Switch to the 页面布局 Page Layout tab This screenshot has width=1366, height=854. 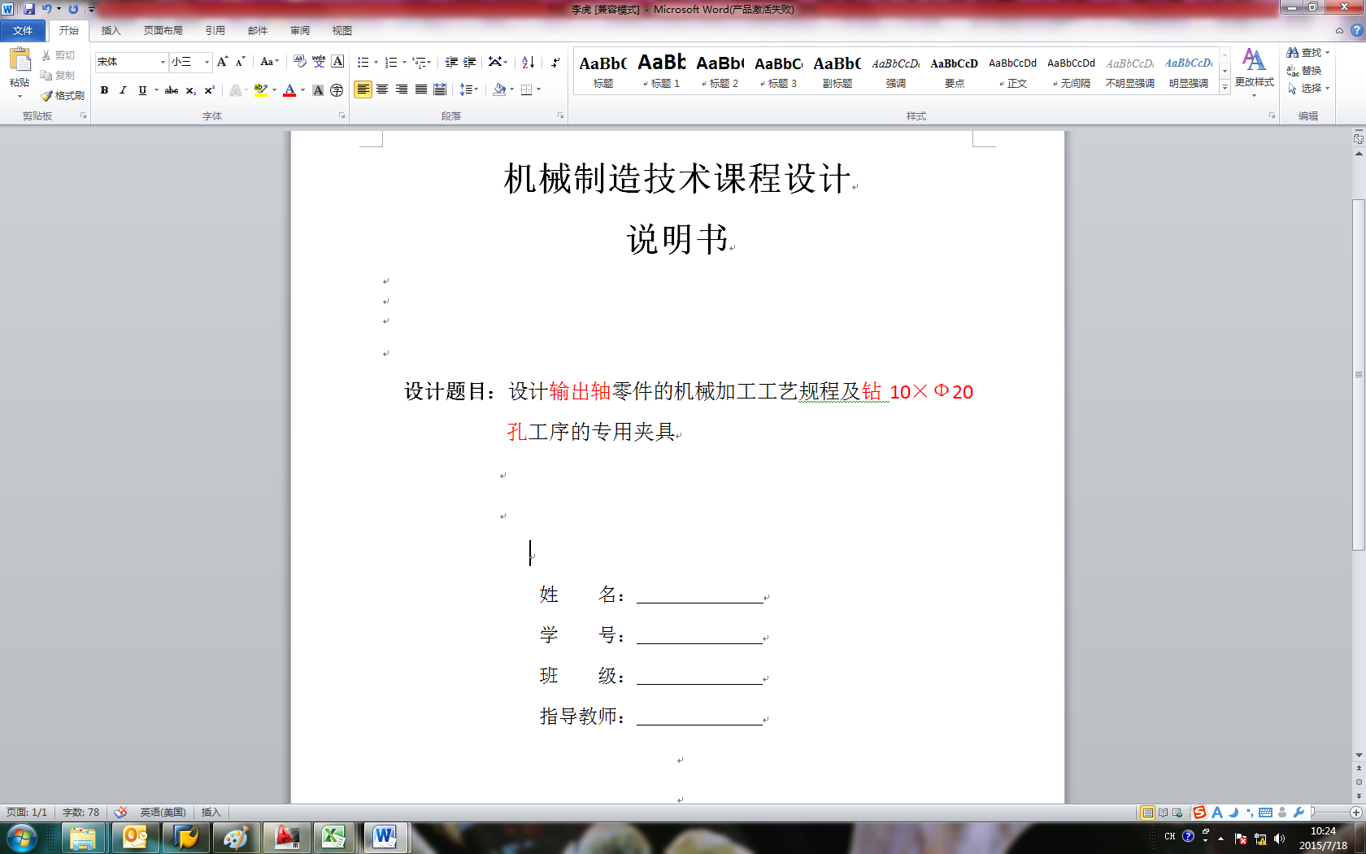[x=163, y=31]
